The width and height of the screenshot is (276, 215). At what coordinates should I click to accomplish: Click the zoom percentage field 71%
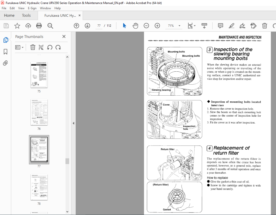coord(171,26)
